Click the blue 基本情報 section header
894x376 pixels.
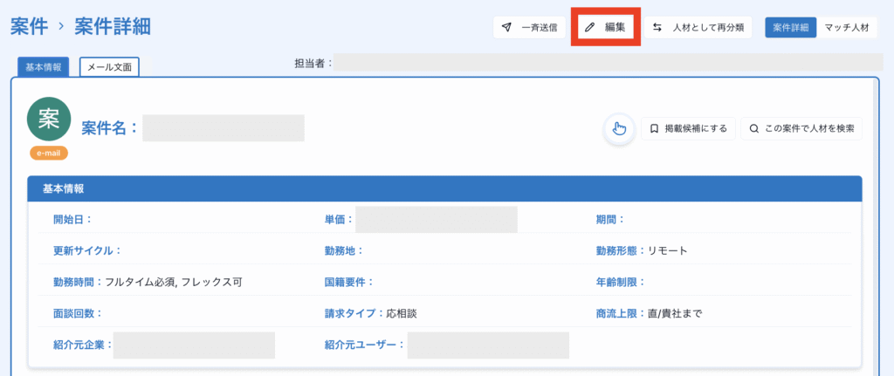coord(445,188)
